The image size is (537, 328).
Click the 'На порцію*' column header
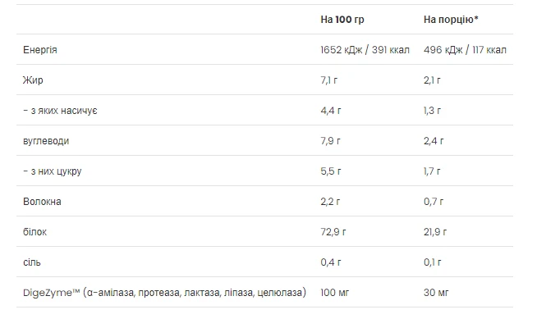point(451,20)
